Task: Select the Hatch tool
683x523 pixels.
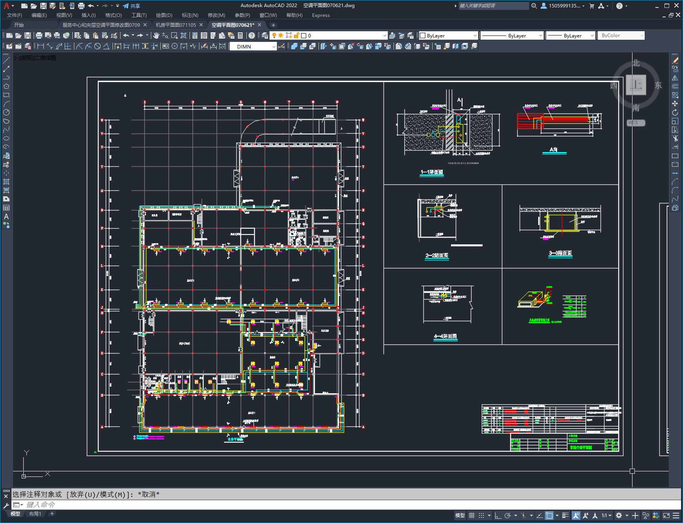Action: coord(6,182)
